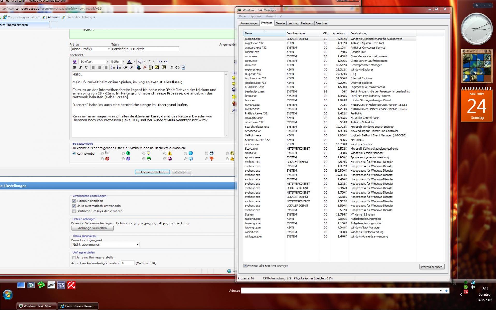Wrap text in CODE tags using the # icon
496x310 pixels.
[171, 68]
